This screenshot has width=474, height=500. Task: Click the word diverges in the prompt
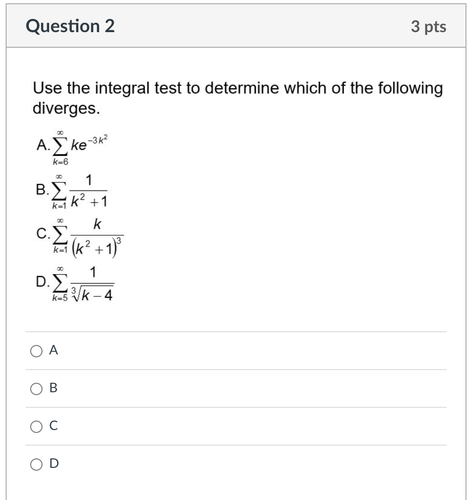tap(65, 109)
